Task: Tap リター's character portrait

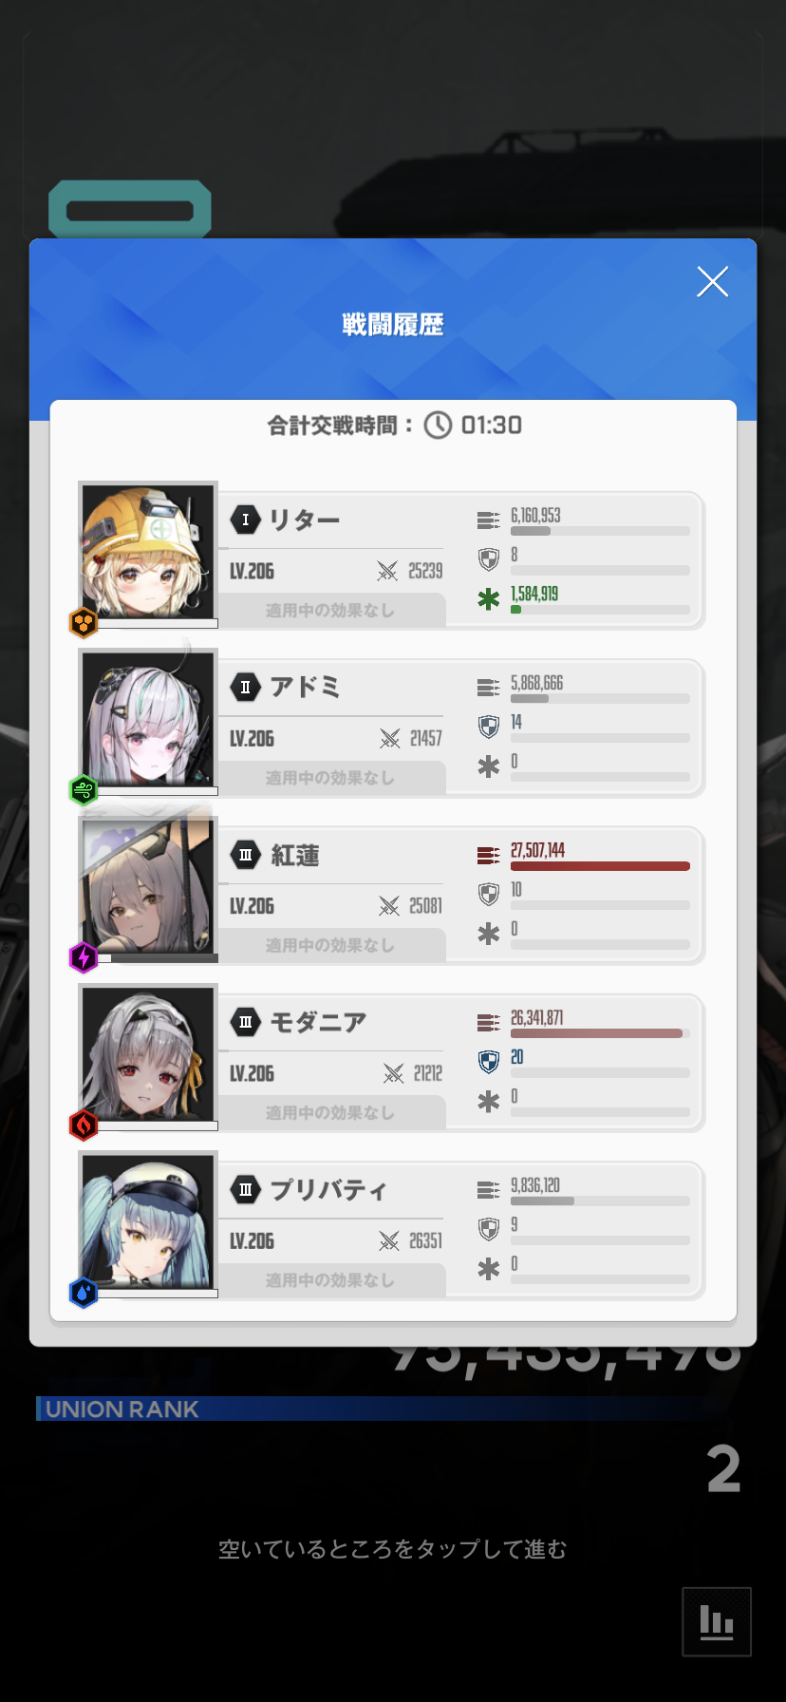Action: 148,552
